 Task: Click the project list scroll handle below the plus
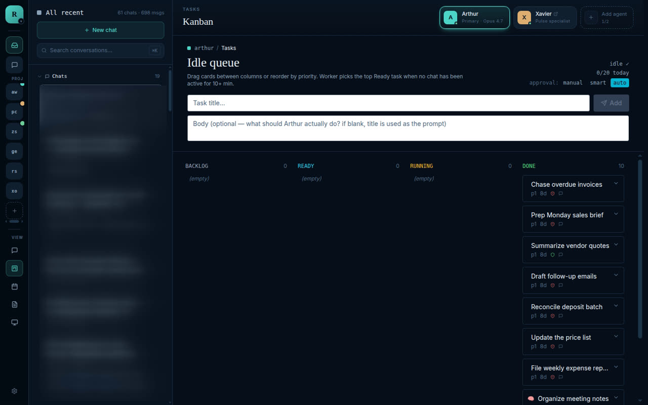click(14, 221)
